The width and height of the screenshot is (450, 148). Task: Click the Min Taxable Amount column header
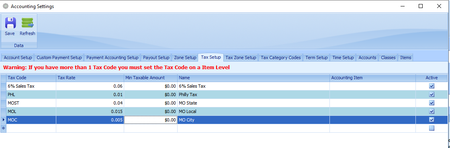click(151, 78)
